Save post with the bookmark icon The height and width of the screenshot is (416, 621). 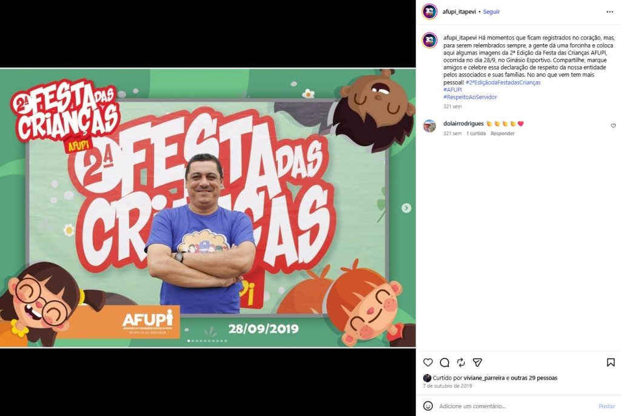tap(611, 362)
